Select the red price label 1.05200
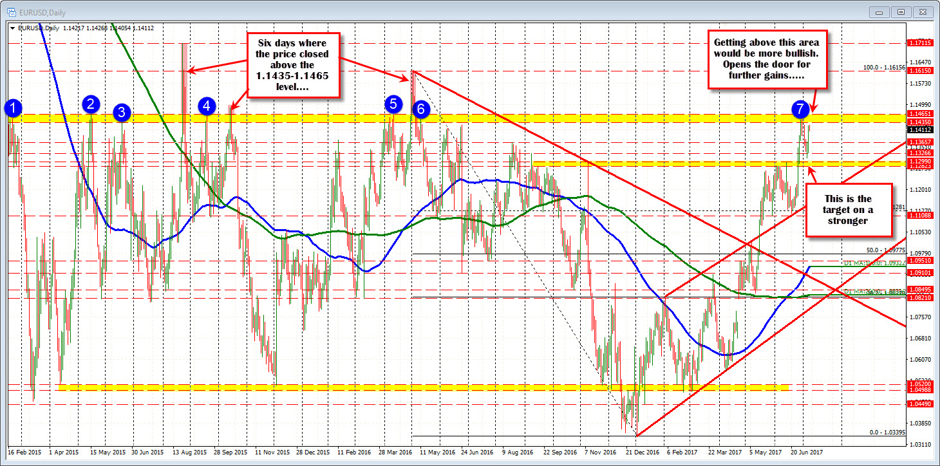The width and height of the screenshot is (940, 466). click(919, 384)
